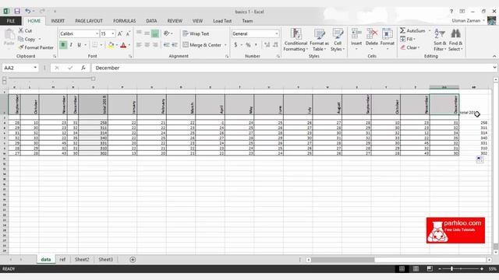499x280 pixels.
Task: Decrease decimal places
Action: pyautogui.click(x=275, y=45)
